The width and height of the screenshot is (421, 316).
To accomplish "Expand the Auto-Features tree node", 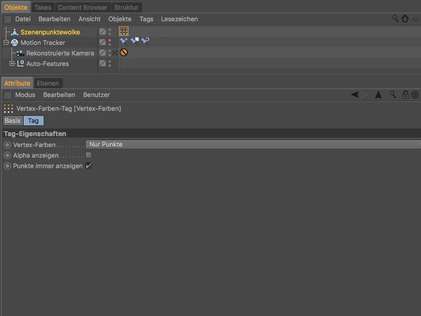I will pyautogui.click(x=12, y=64).
